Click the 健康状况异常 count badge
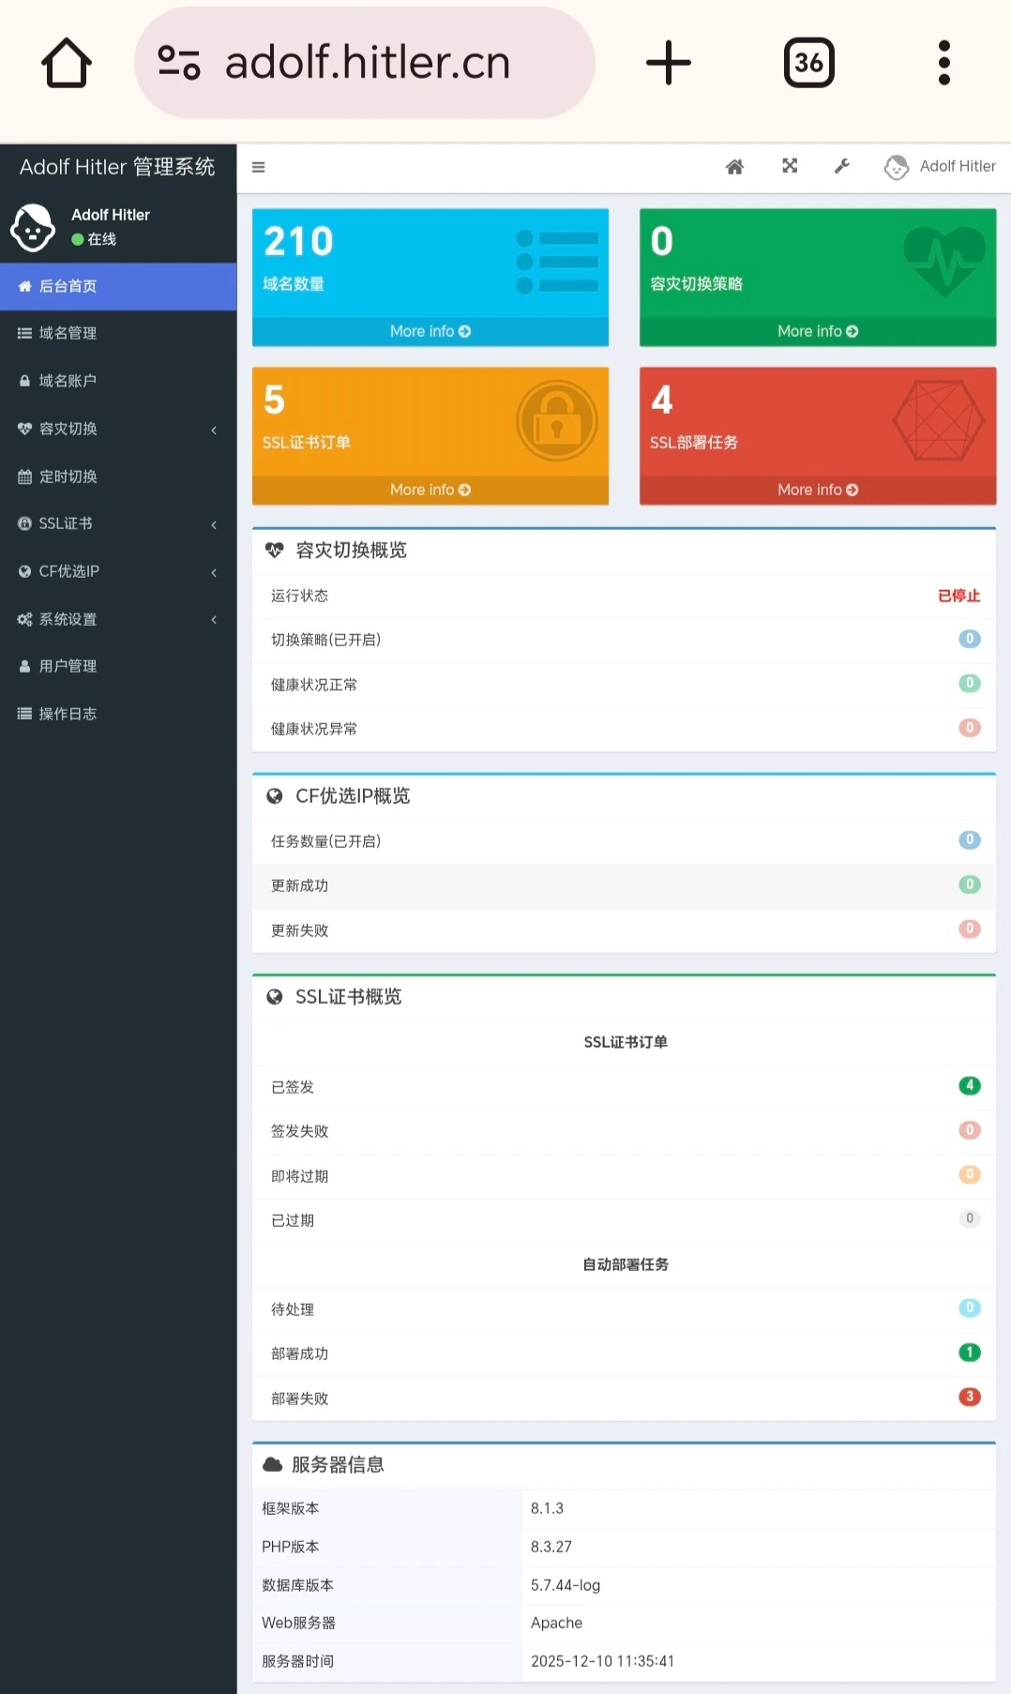This screenshot has height=1694, width=1011. point(970,727)
